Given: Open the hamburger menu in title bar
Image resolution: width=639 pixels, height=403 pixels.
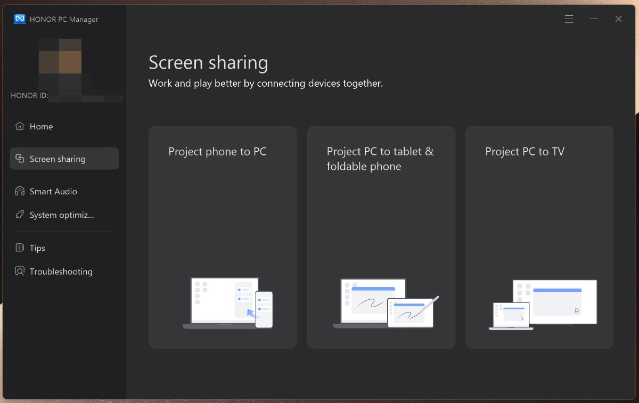Looking at the screenshot, I should point(569,19).
